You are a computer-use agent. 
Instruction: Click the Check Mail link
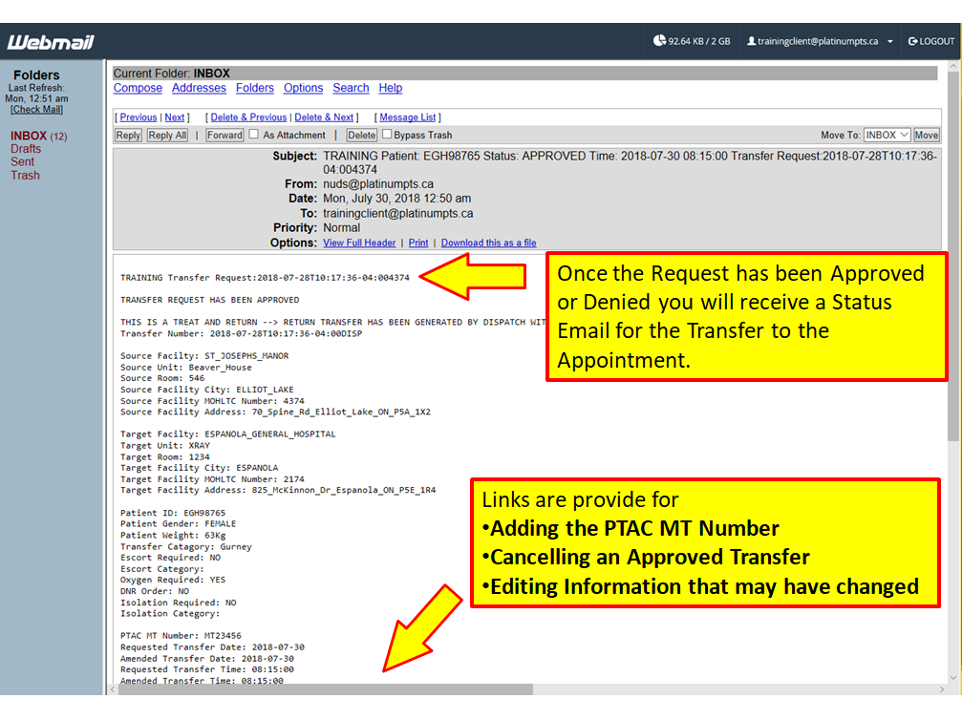(36, 110)
